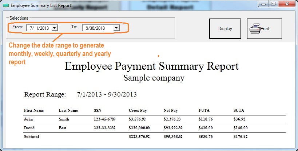Select the Subtotal row label
Screen dimensions: 298x151
(x=31, y=137)
